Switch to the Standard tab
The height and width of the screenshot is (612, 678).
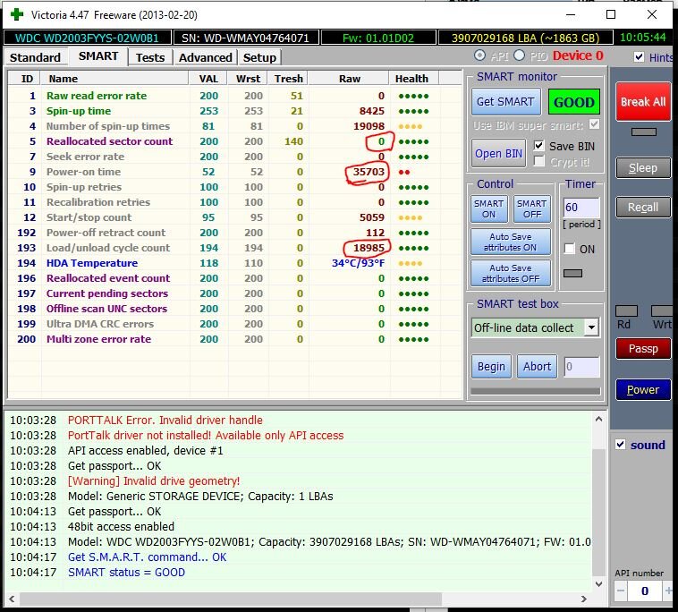pyautogui.click(x=35, y=57)
